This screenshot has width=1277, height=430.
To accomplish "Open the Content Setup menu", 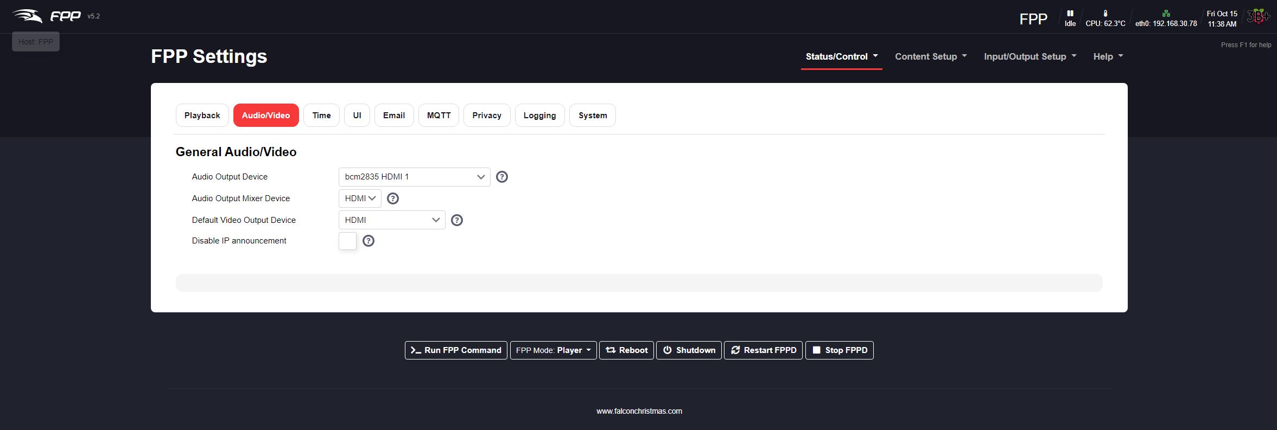I will tap(930, 56).
